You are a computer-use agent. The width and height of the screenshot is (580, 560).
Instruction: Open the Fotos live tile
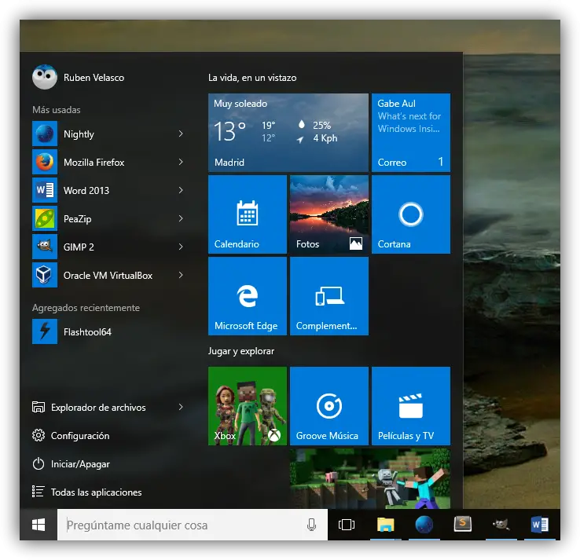pos(329,214)
